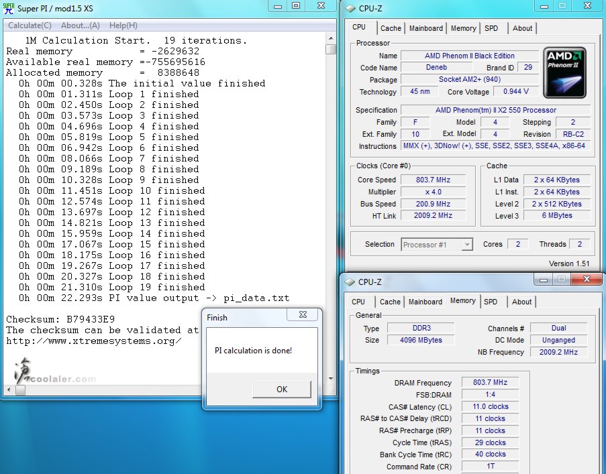Click the Bus Speed value '200.9 MHz'
Screen dimensions: 606x474
point(434,204)
